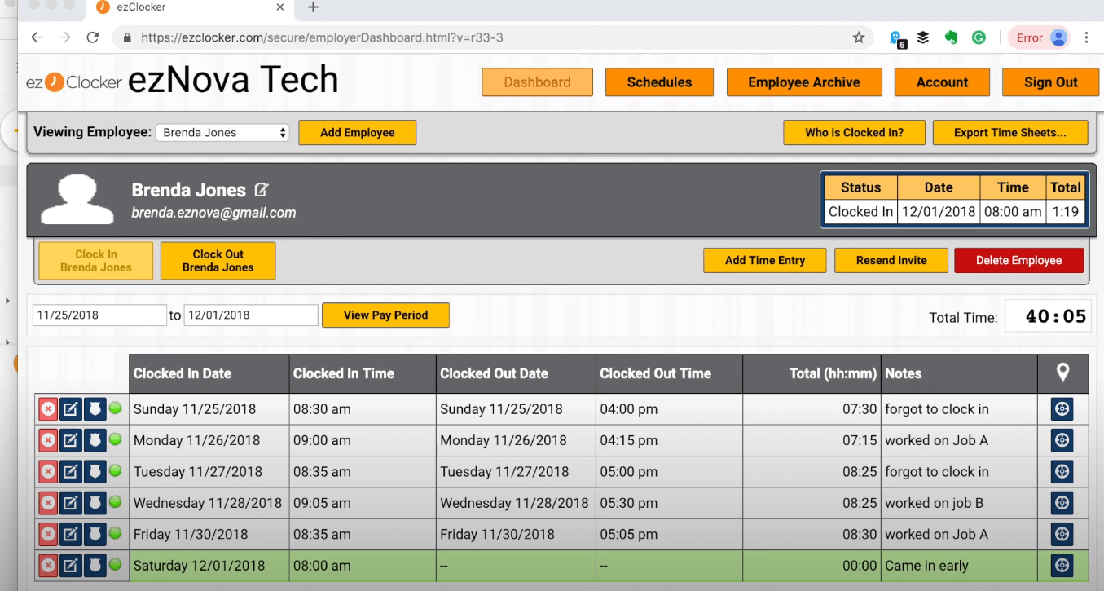Clock Out Brenda Jones
1104x591 pixels.
click(x=218, y=260)
